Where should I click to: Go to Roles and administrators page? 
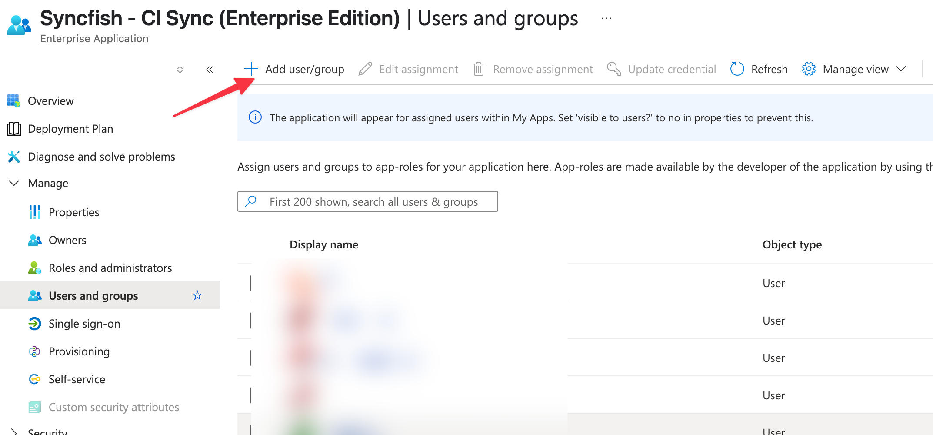point(110,268)
